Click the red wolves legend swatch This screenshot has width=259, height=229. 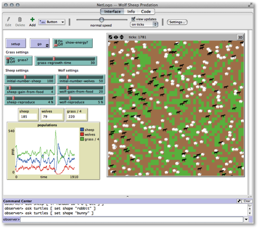pos(82,134)
